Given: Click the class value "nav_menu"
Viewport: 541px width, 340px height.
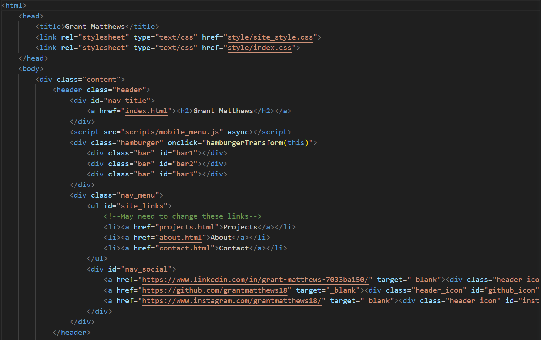Looking at the screenshot, I should (x=138, y=195).
